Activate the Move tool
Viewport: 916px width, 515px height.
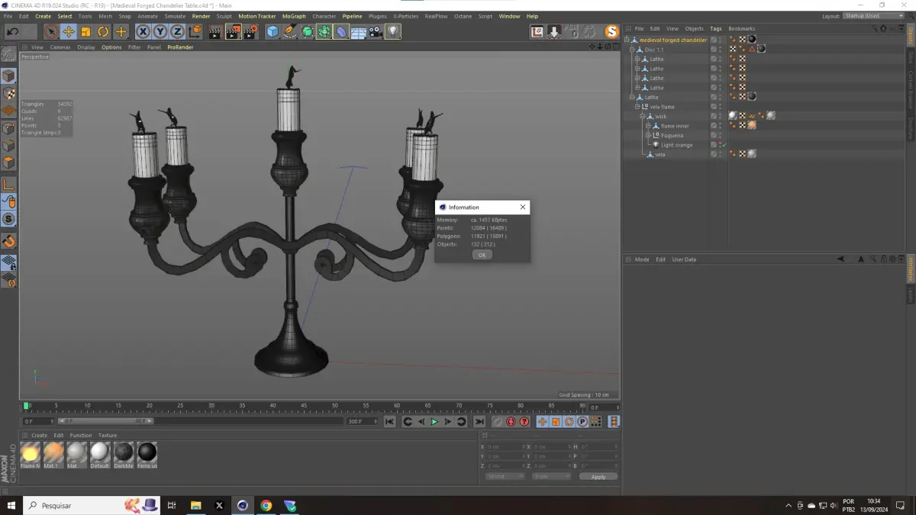pyautogui.click(x=69, y=31)
